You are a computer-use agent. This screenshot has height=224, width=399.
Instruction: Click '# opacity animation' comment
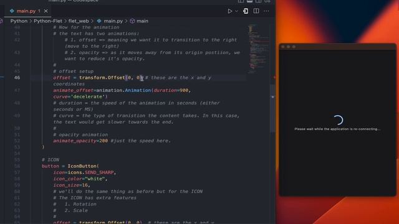pyautogui.click(x=80, y=134)
